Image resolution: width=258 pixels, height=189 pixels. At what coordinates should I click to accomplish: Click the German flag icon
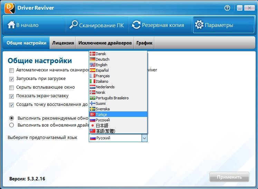point(93,59)
